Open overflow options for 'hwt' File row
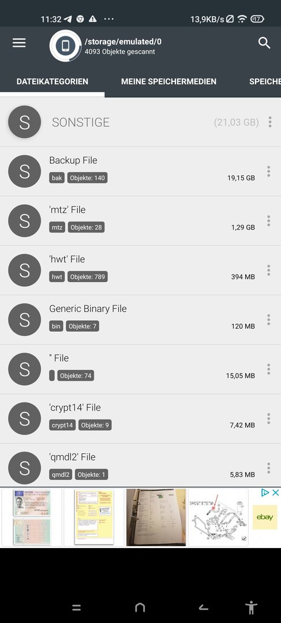 [269, 270]
